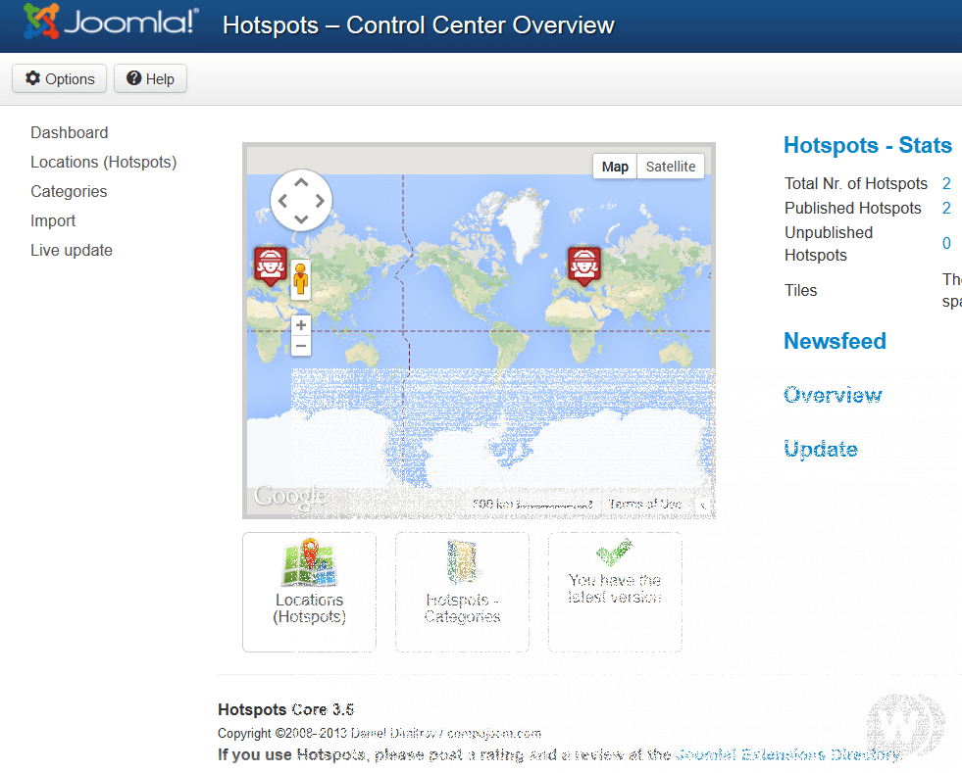Click the Joomla logo in header
This screenshot has width=962, height=773.
[110, 24]
